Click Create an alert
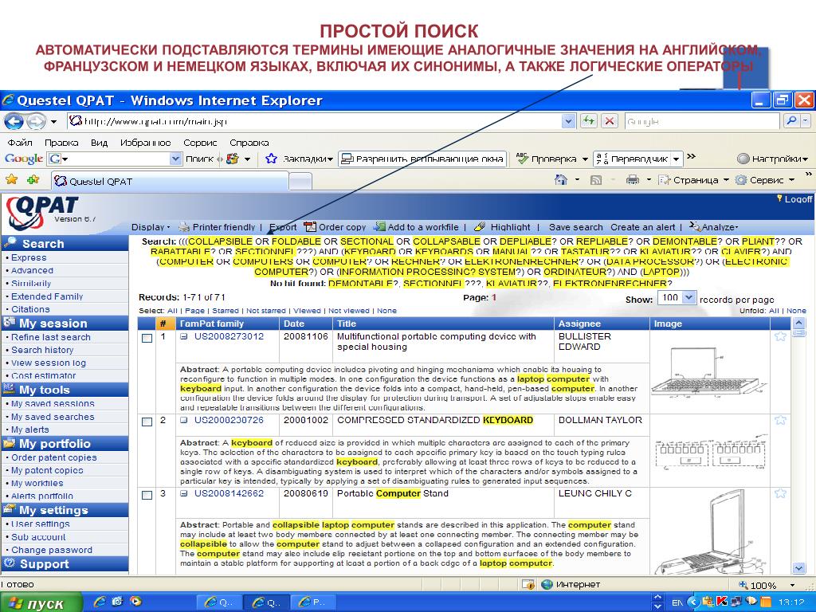The height and width of the screenshot is (612, 816). (x=643, y=227)
